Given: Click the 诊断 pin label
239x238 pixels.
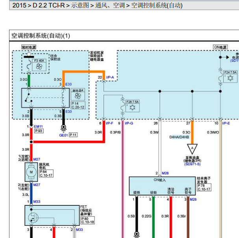Looking at the screenshot, I should coord(153,192).
